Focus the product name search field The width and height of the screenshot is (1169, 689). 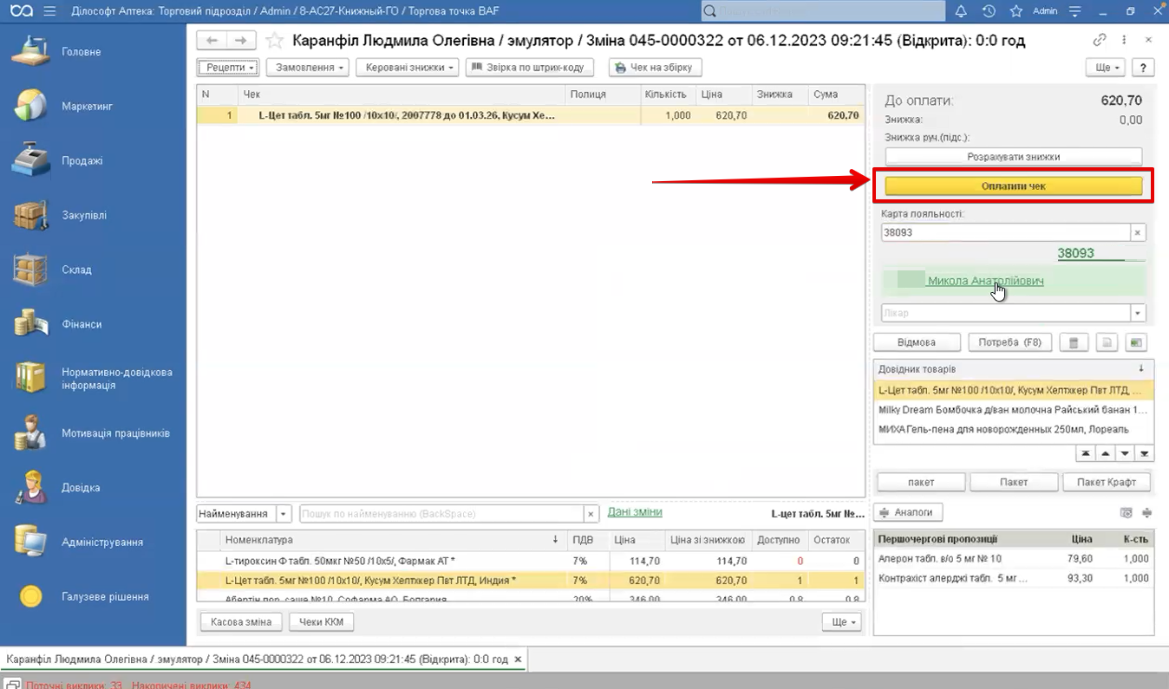coord(441,514)
